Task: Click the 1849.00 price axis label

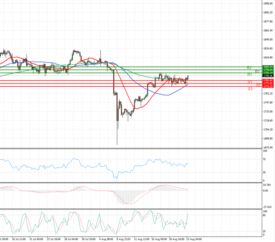Action: [x=268, y=39]
